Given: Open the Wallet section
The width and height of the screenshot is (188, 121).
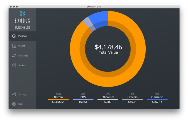Looking at the screenshot, I should [22, 46].
